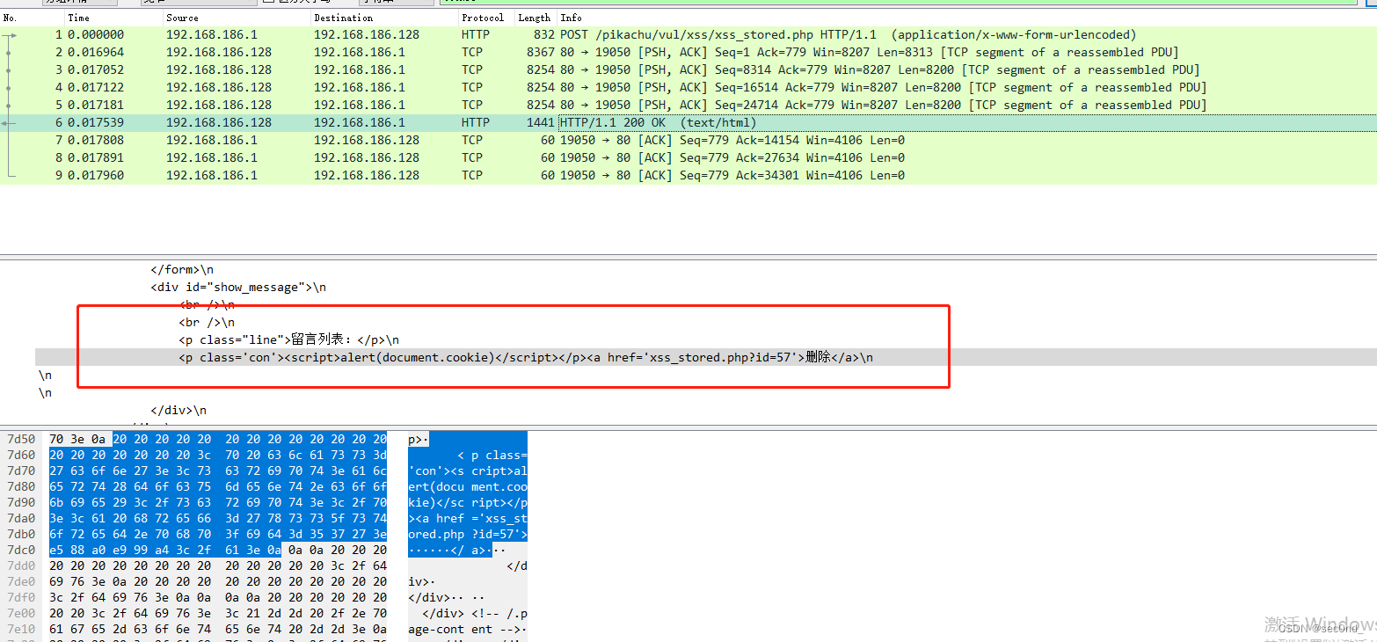Select the </form>\n line in details pane
The width and height of the screenshot is (1377, 642).
pyautogui.click(x=182, y=270)
